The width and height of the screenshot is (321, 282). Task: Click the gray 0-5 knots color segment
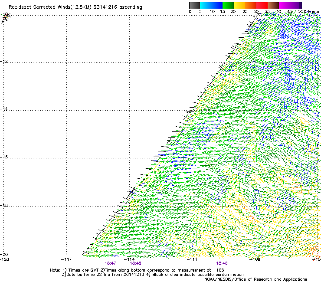pos(194,5)
